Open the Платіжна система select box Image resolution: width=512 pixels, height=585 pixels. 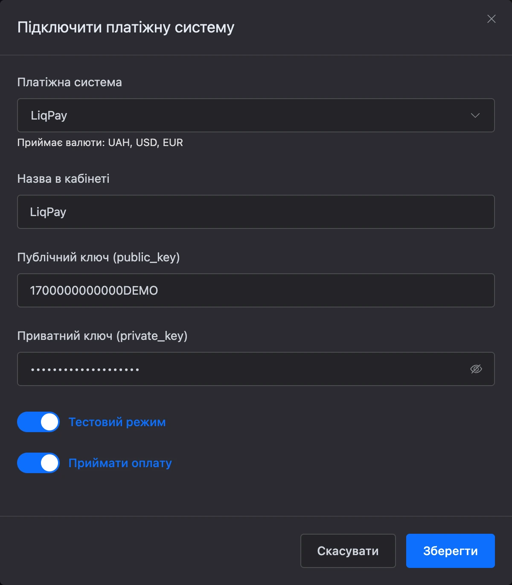tap(256, 115)
